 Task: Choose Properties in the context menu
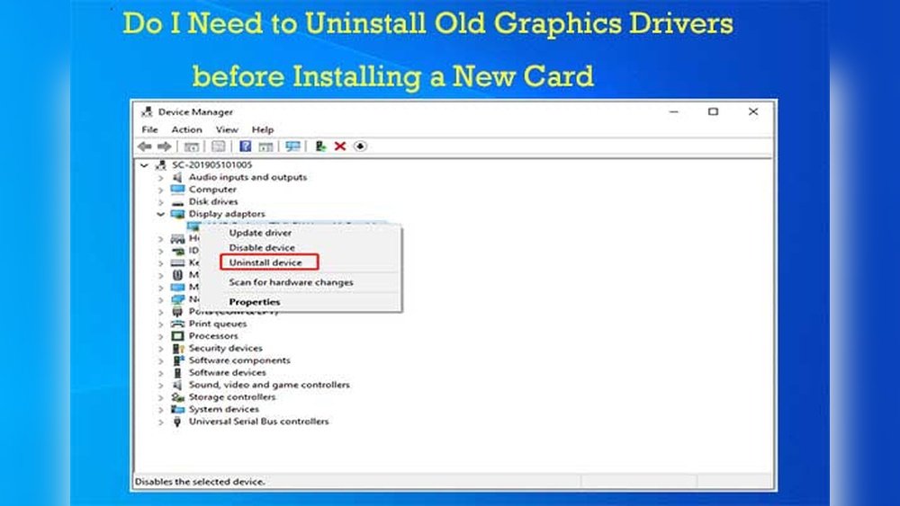click(255, 302)
